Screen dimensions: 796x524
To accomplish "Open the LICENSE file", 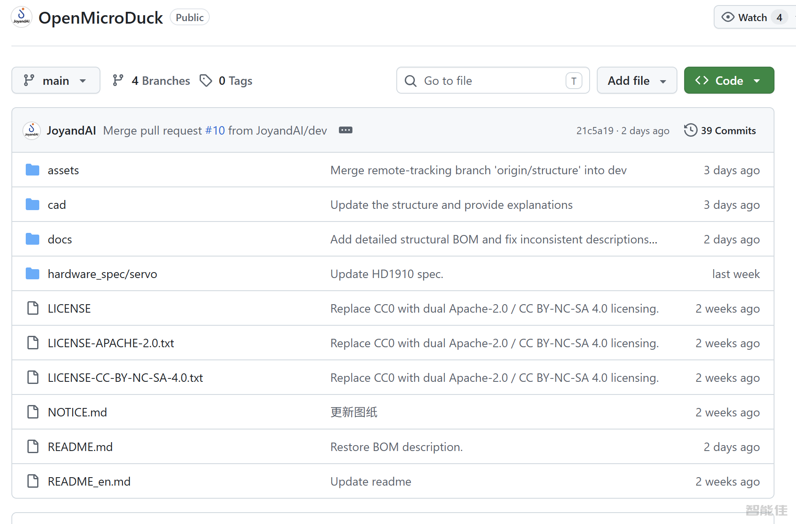I will [x=69, y=308].
